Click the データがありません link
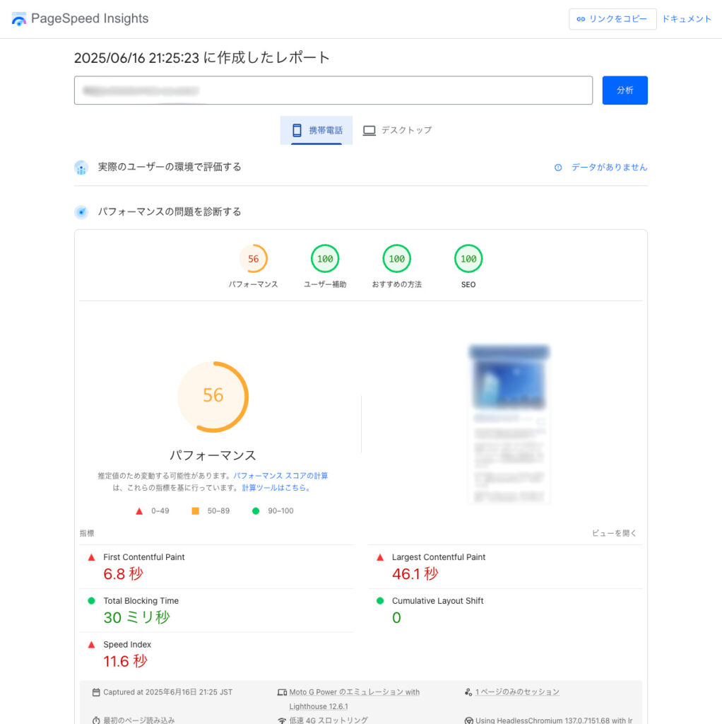Image resolution: width=722 pixels, height=724 pixels. [609, 167]
